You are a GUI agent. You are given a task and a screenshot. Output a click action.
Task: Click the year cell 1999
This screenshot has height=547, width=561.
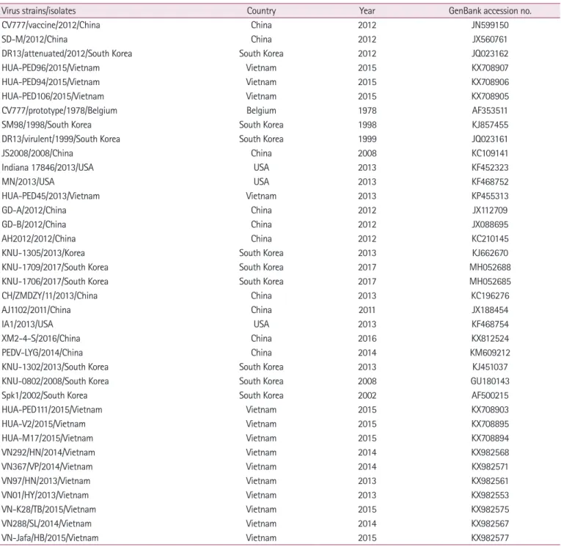click(367, 139)
